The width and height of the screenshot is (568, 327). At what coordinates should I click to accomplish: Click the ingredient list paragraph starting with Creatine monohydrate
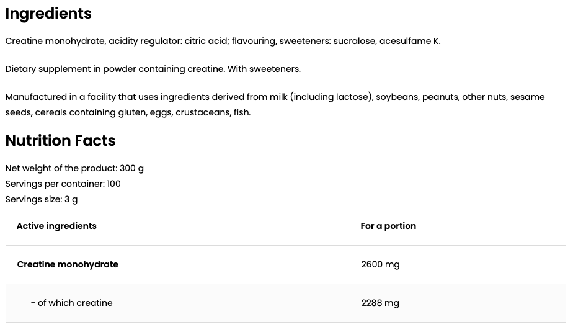pyautogui.click(x=223, y=42)
